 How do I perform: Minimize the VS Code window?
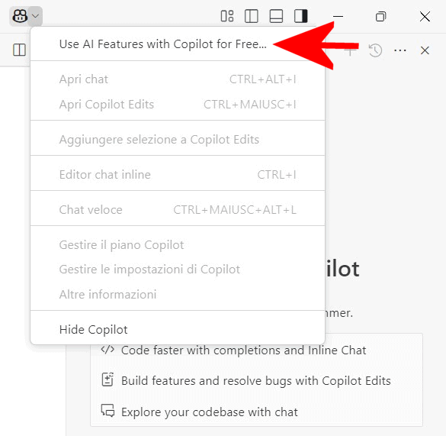tap(338, 16)
